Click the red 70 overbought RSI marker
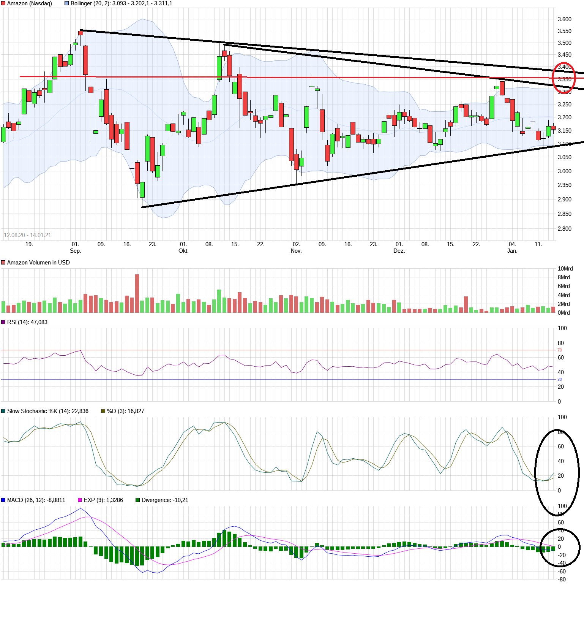584x627 pixels. [x=560, y=350]
